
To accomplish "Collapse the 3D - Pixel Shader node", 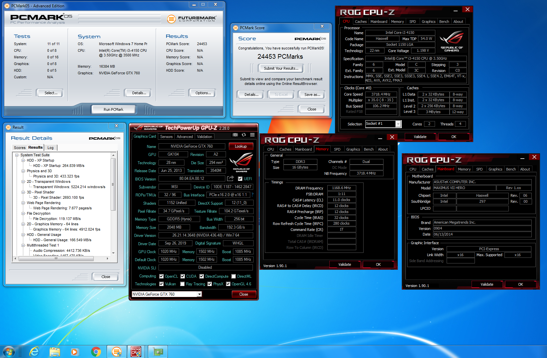I will (23, 192).
